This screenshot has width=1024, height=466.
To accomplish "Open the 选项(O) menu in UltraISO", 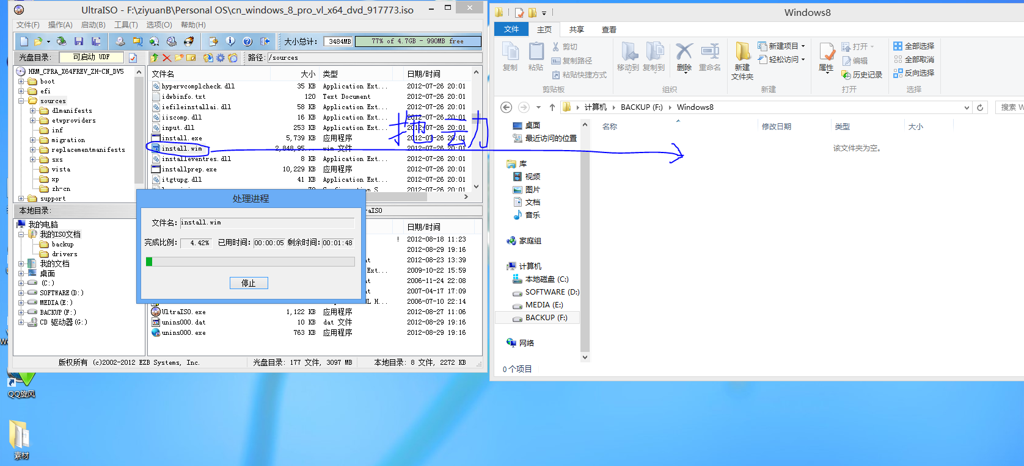I will click(x=159, y=25).
